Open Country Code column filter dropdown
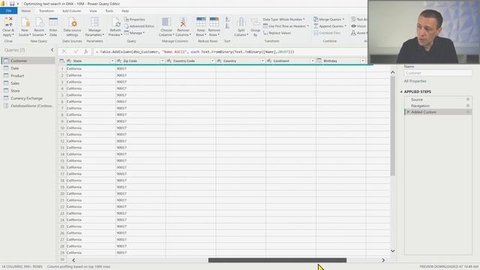This screenshot has height=270, width=480. [212, 61]
